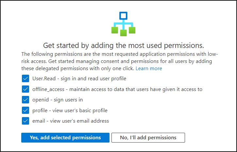237x152 pixels.
Task: Toggle the openid permission checkbox
Action: coord(25,100)
